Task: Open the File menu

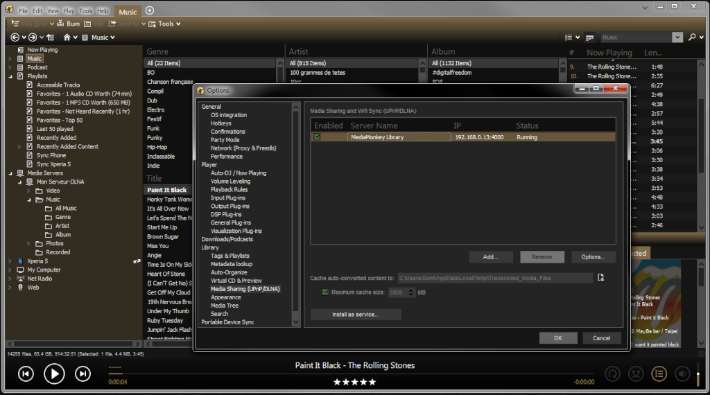Action: point(23,11)
